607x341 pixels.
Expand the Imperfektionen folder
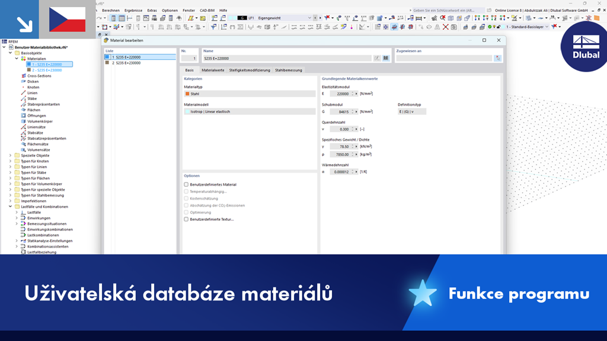coord(11,201)
